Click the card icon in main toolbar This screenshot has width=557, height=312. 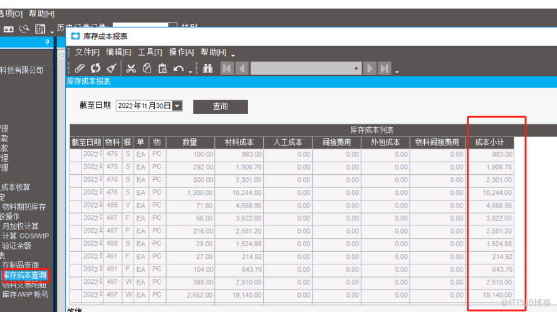coord(9,29)
